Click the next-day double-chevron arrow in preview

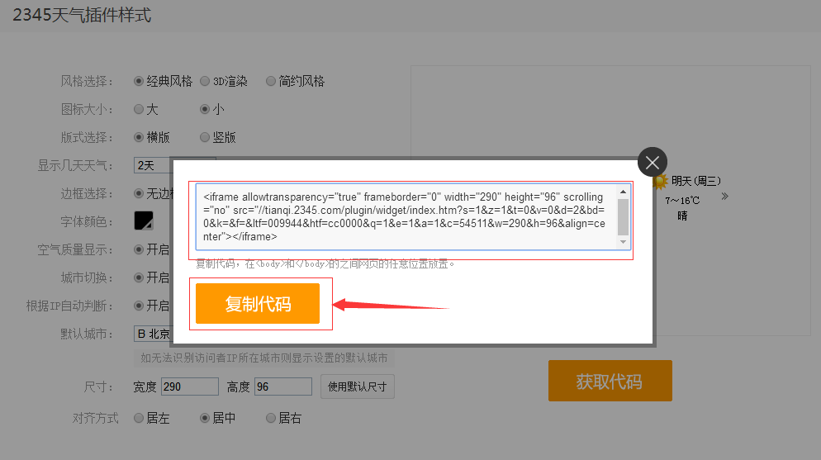coord(724,197)
